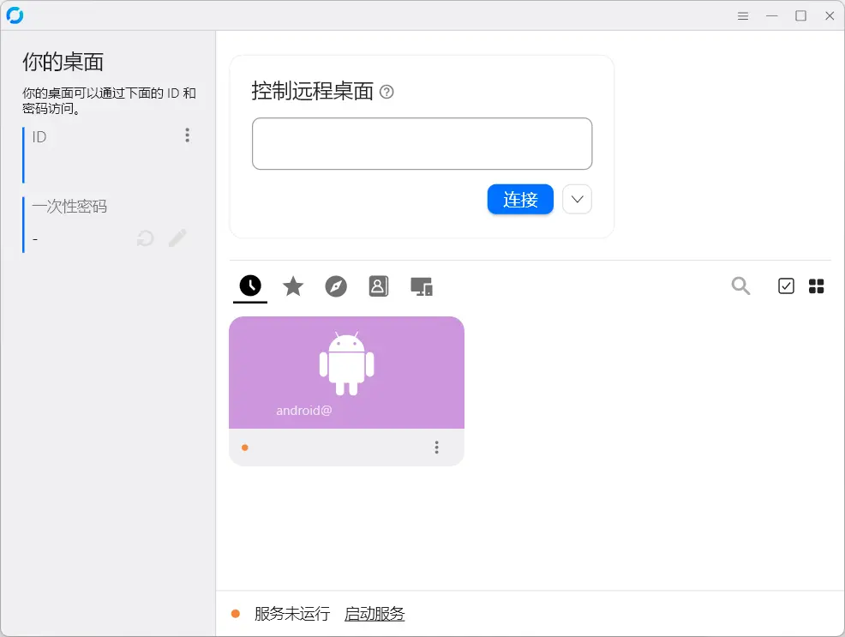The width and height of the screenshot is (845, 637).
Task: Click the 启动服务 start service link
Action: pos(375,614)
